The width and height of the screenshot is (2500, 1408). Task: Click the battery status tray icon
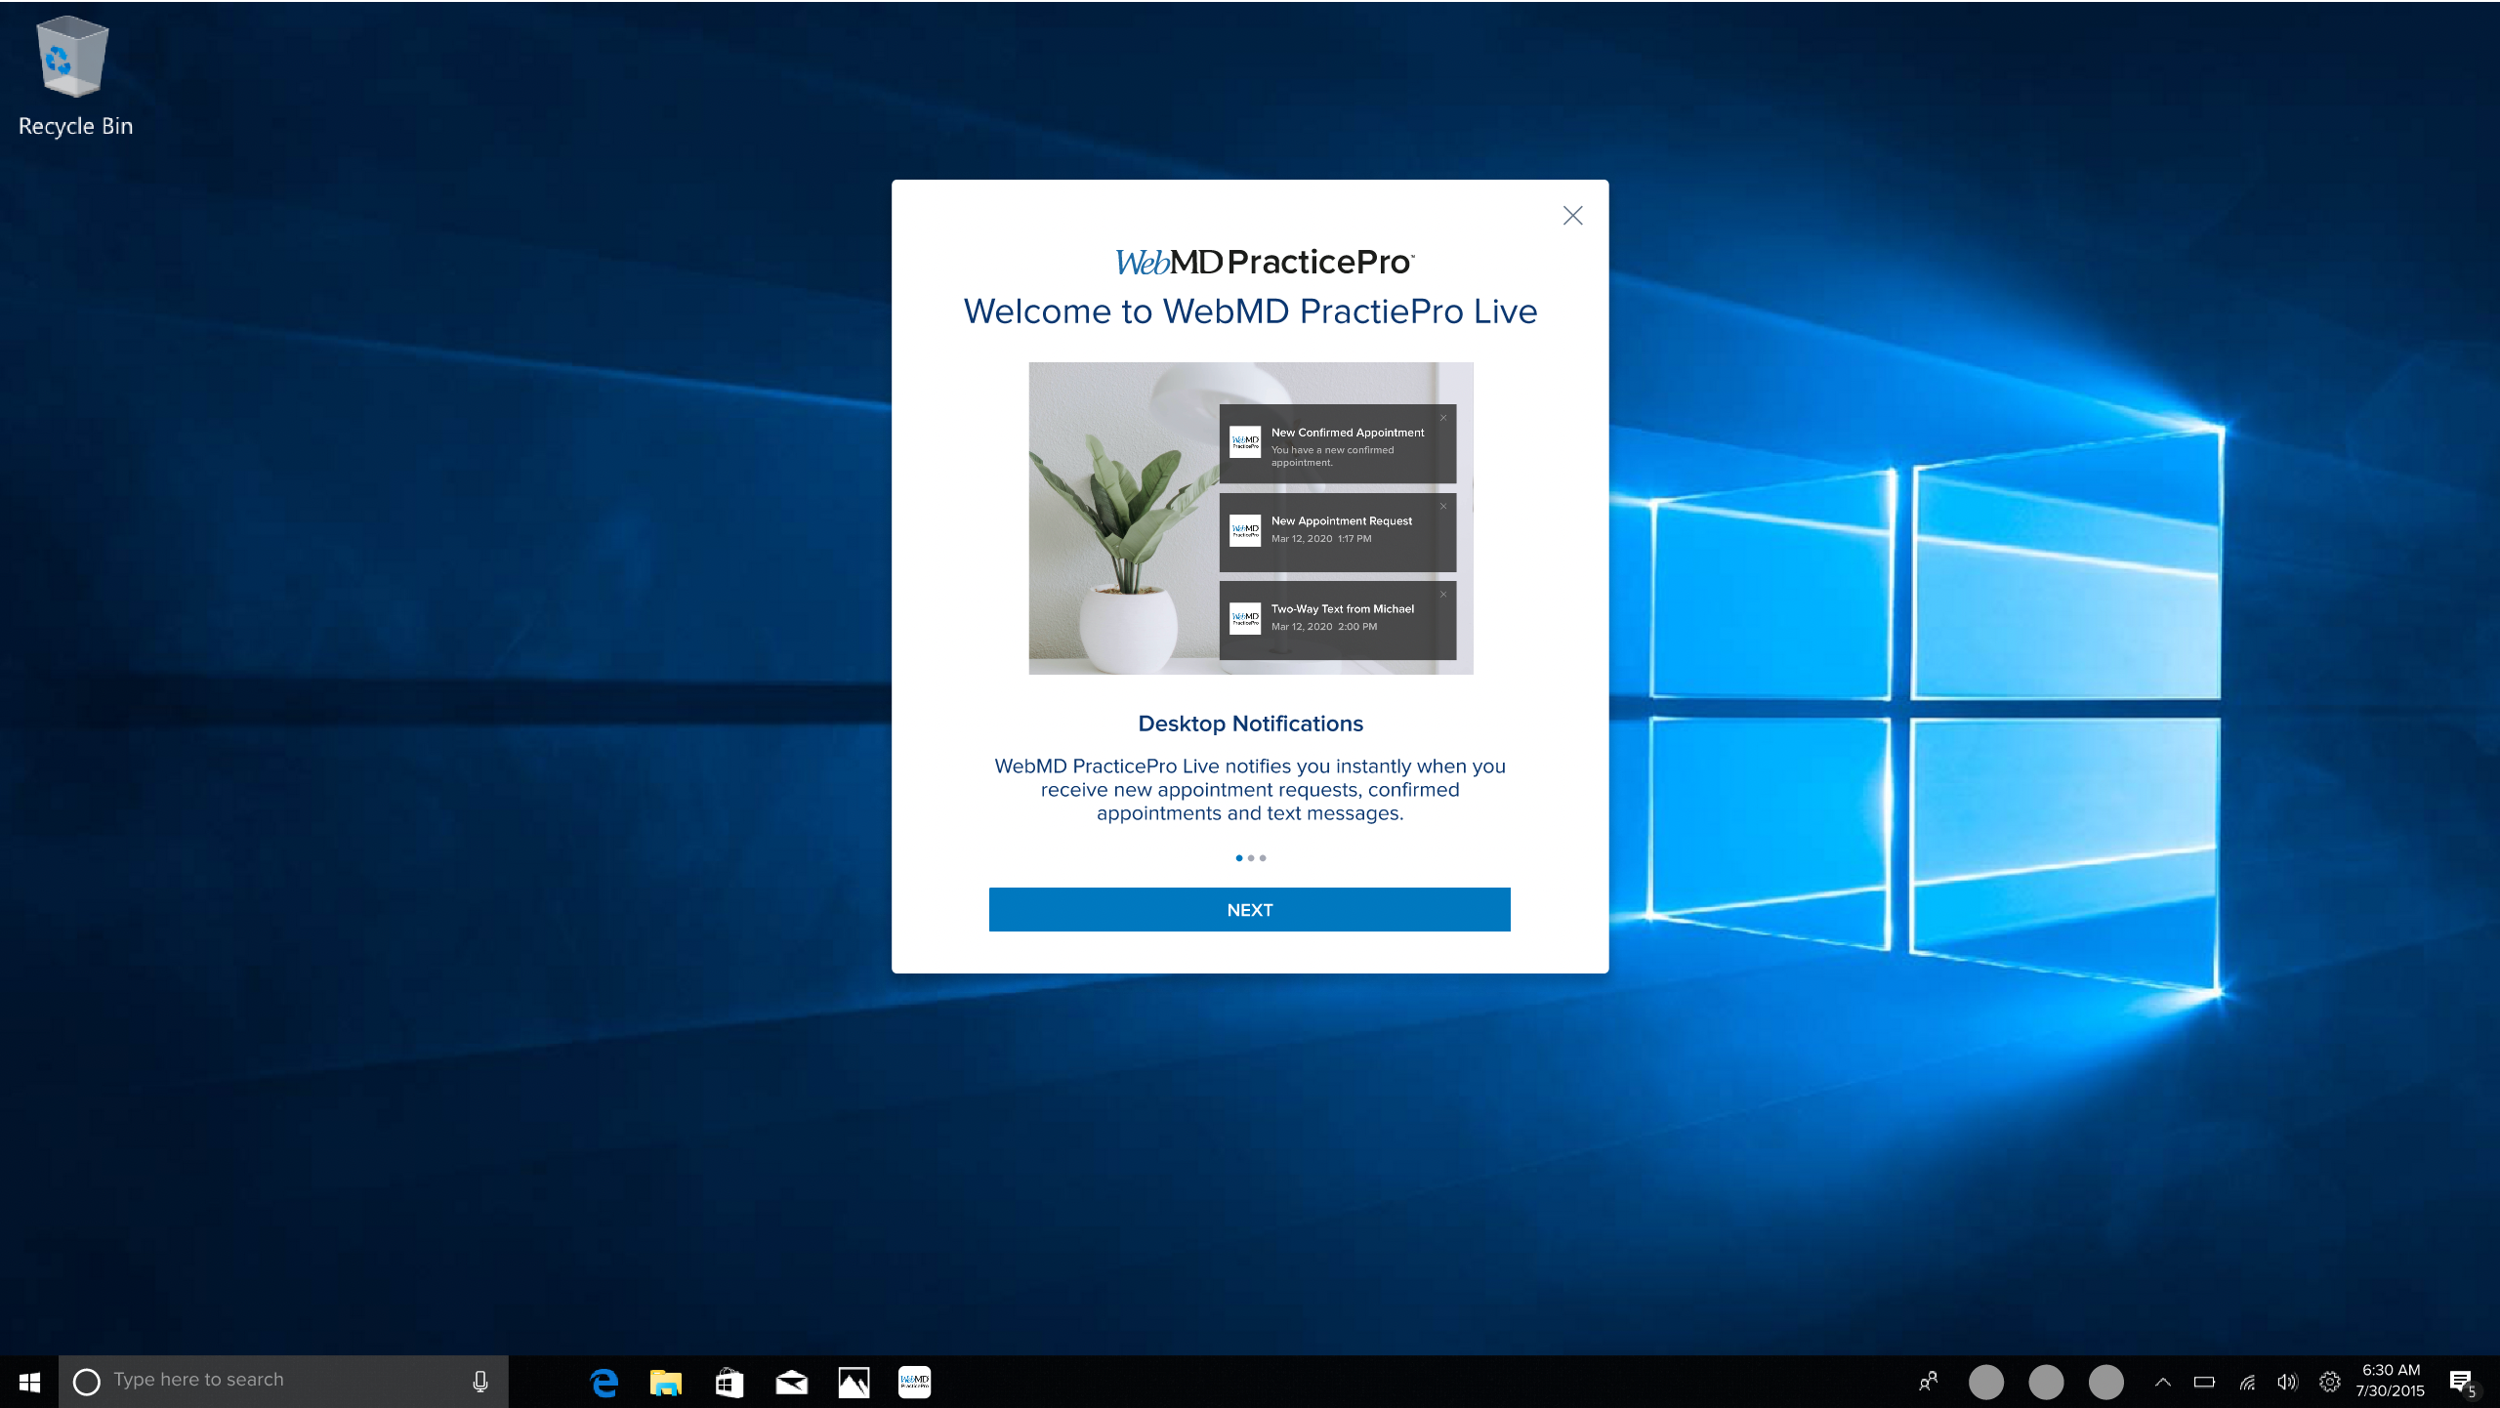2204,1382
